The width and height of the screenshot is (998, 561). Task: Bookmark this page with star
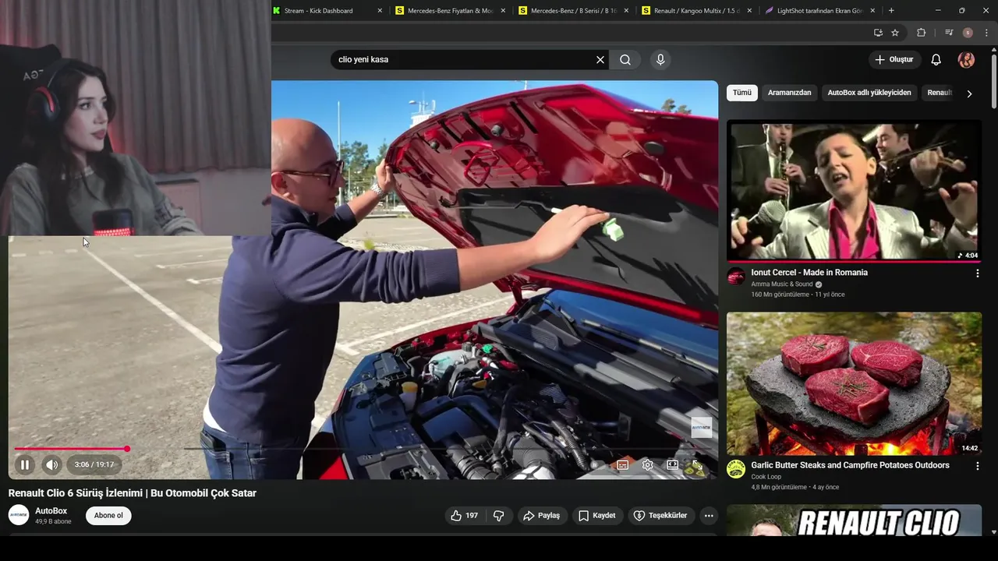coord(895,33)
